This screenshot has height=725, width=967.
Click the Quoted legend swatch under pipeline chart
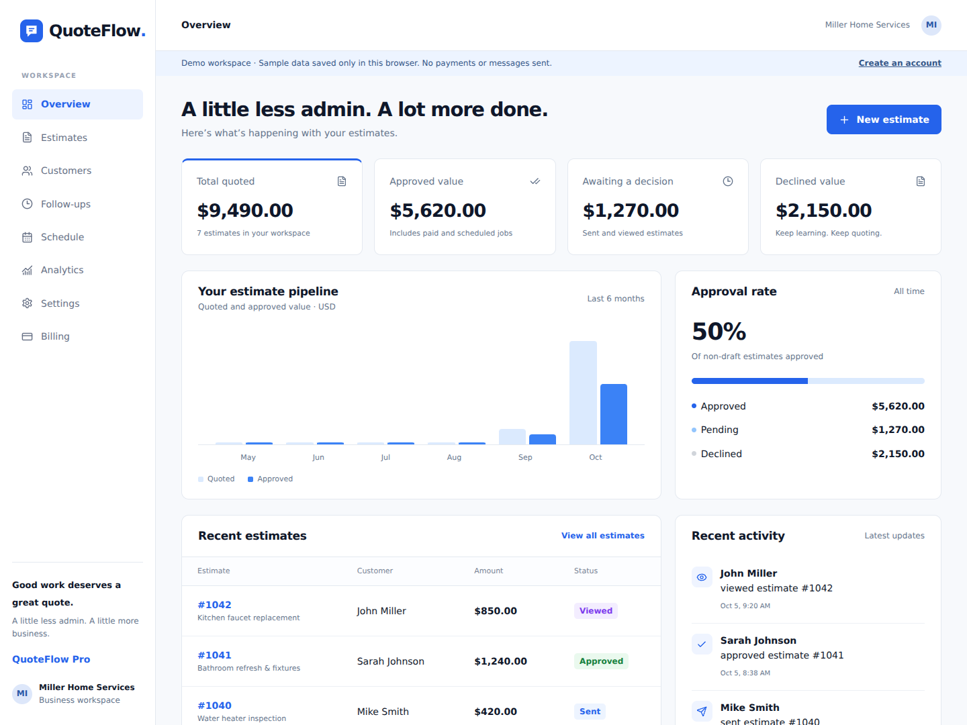pos(201,479)
